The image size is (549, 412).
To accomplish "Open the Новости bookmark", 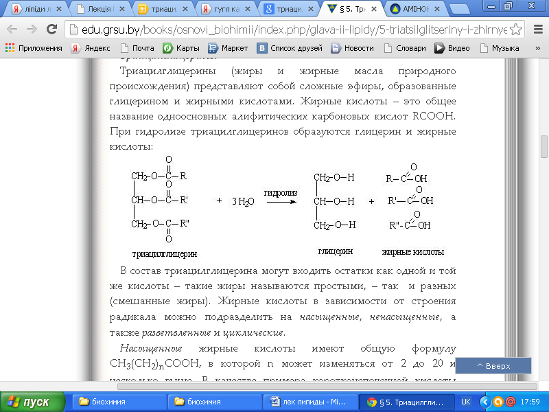I will (352, 48).
